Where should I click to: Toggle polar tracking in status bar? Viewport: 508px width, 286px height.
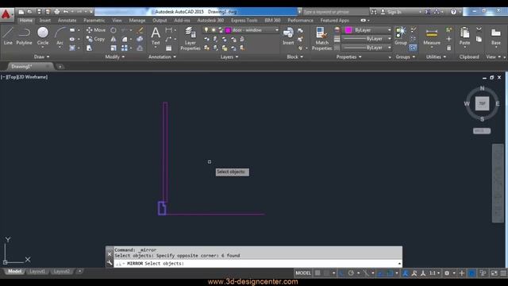point(351,273)
